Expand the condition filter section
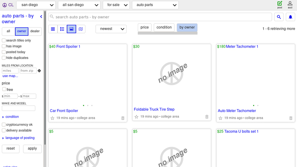Screen dimensions: 297x167 point(10,117)
